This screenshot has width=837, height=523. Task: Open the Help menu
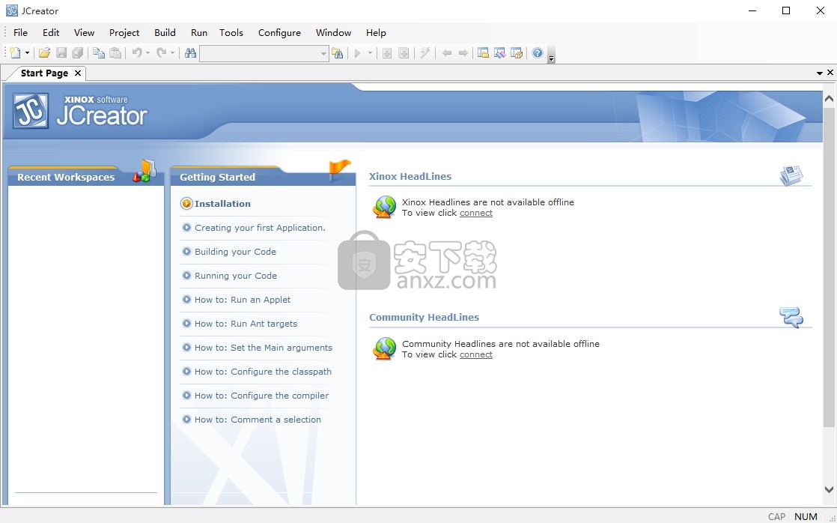point(376,32)
